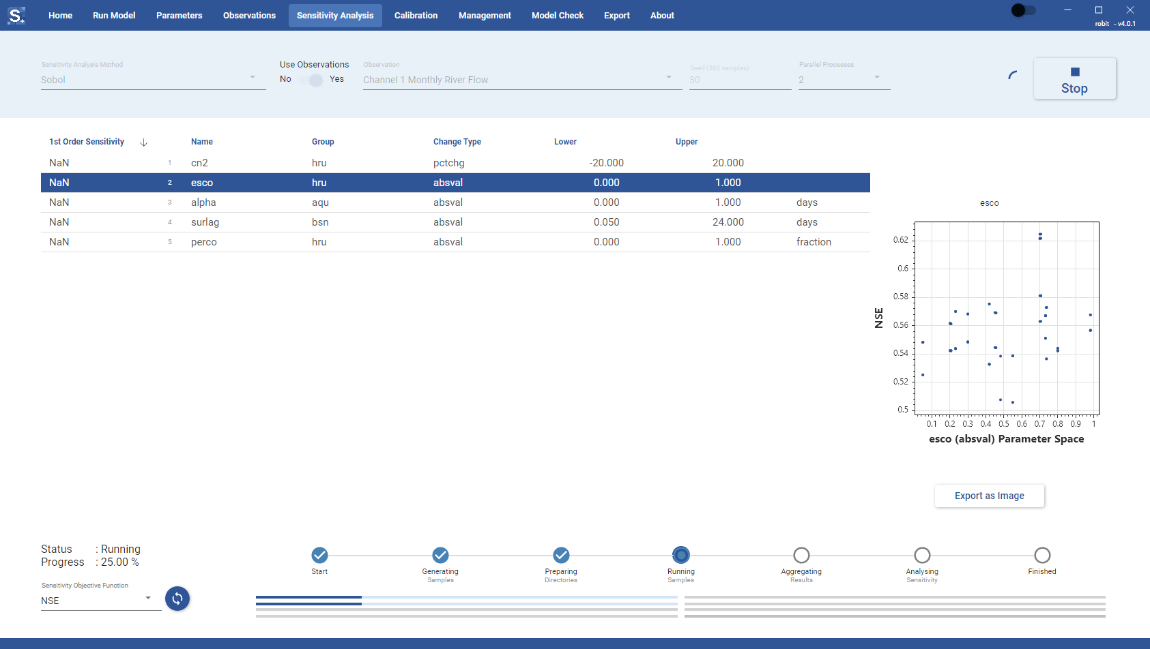This screenshot has width=1150, height=649.
Task: Toggle the Use Observations switch
Action: click(x=311, y=80)
